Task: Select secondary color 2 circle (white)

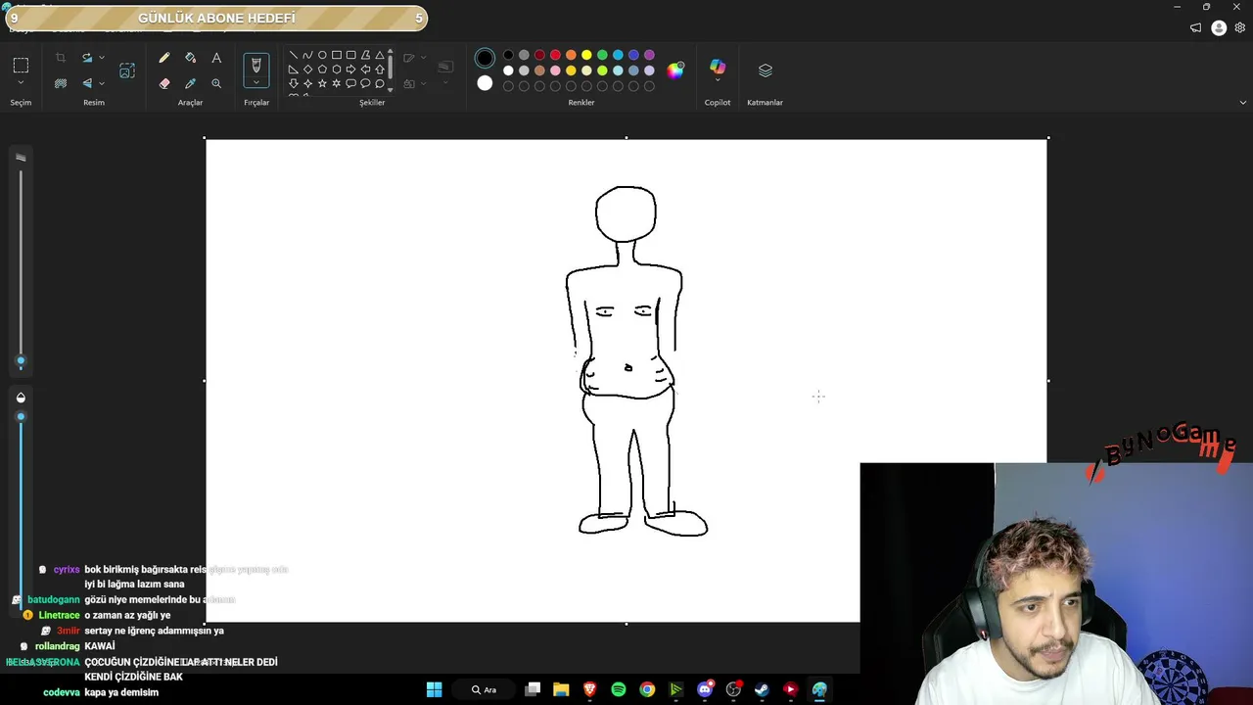Action: (485, 83)
